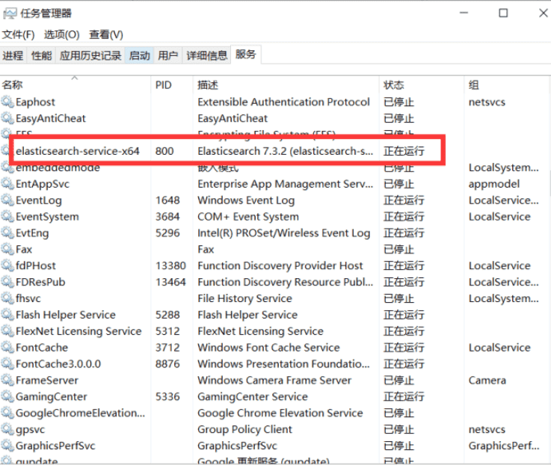Screen dimensions: 551x468
Task: Click the File History Service description
Action: click(244, 298)
